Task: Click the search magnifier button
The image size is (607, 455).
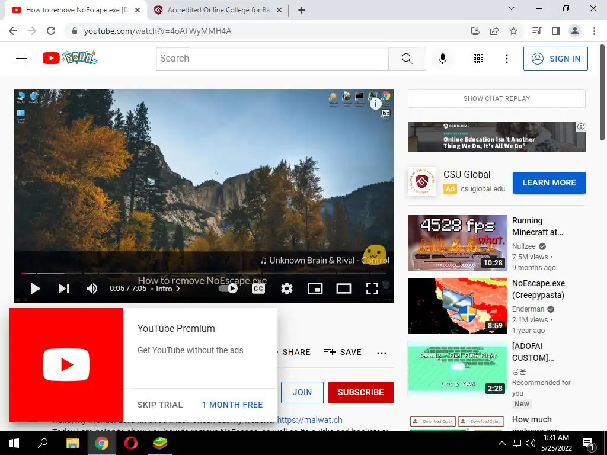Action: coord(407,59)
